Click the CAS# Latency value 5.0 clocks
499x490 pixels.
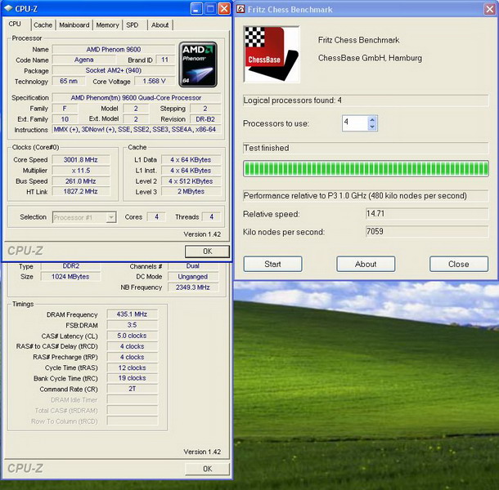pyautogui.click(x=132, y=336)
